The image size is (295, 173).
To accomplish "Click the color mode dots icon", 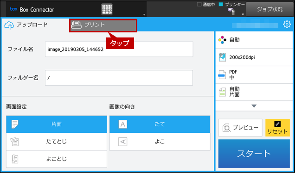I will tap(222, 40).
